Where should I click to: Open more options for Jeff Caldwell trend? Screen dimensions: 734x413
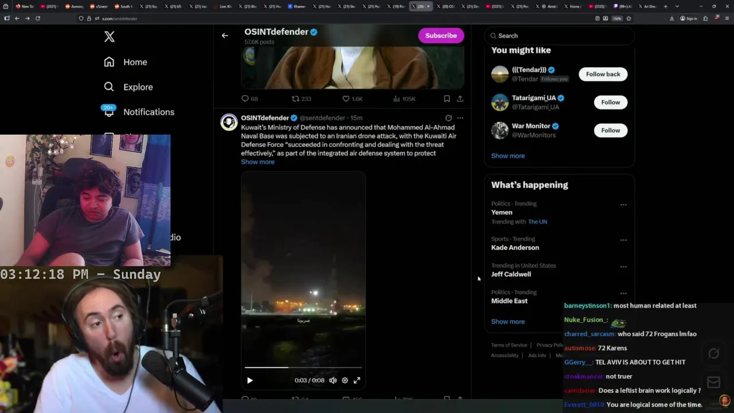point(623,267)
